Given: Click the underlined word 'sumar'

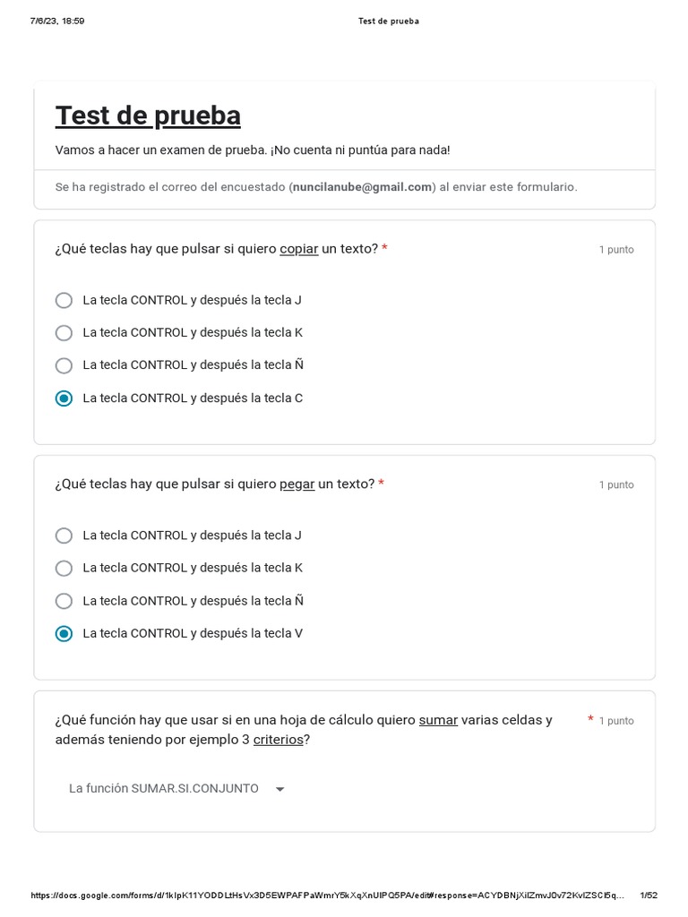Looking at the screenshot, I should coord(438,720).
